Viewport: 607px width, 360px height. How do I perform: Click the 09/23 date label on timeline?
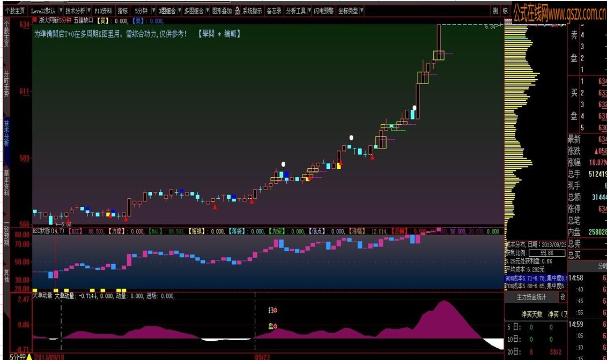click(x=262, y=357)
